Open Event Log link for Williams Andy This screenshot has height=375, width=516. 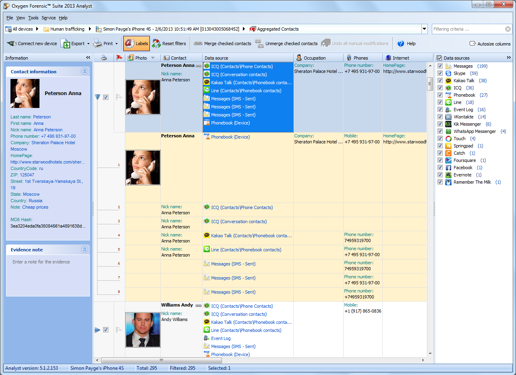(221, 338)
